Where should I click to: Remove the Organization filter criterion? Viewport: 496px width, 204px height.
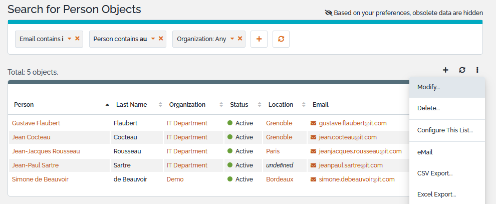click(x=240, y=39)
